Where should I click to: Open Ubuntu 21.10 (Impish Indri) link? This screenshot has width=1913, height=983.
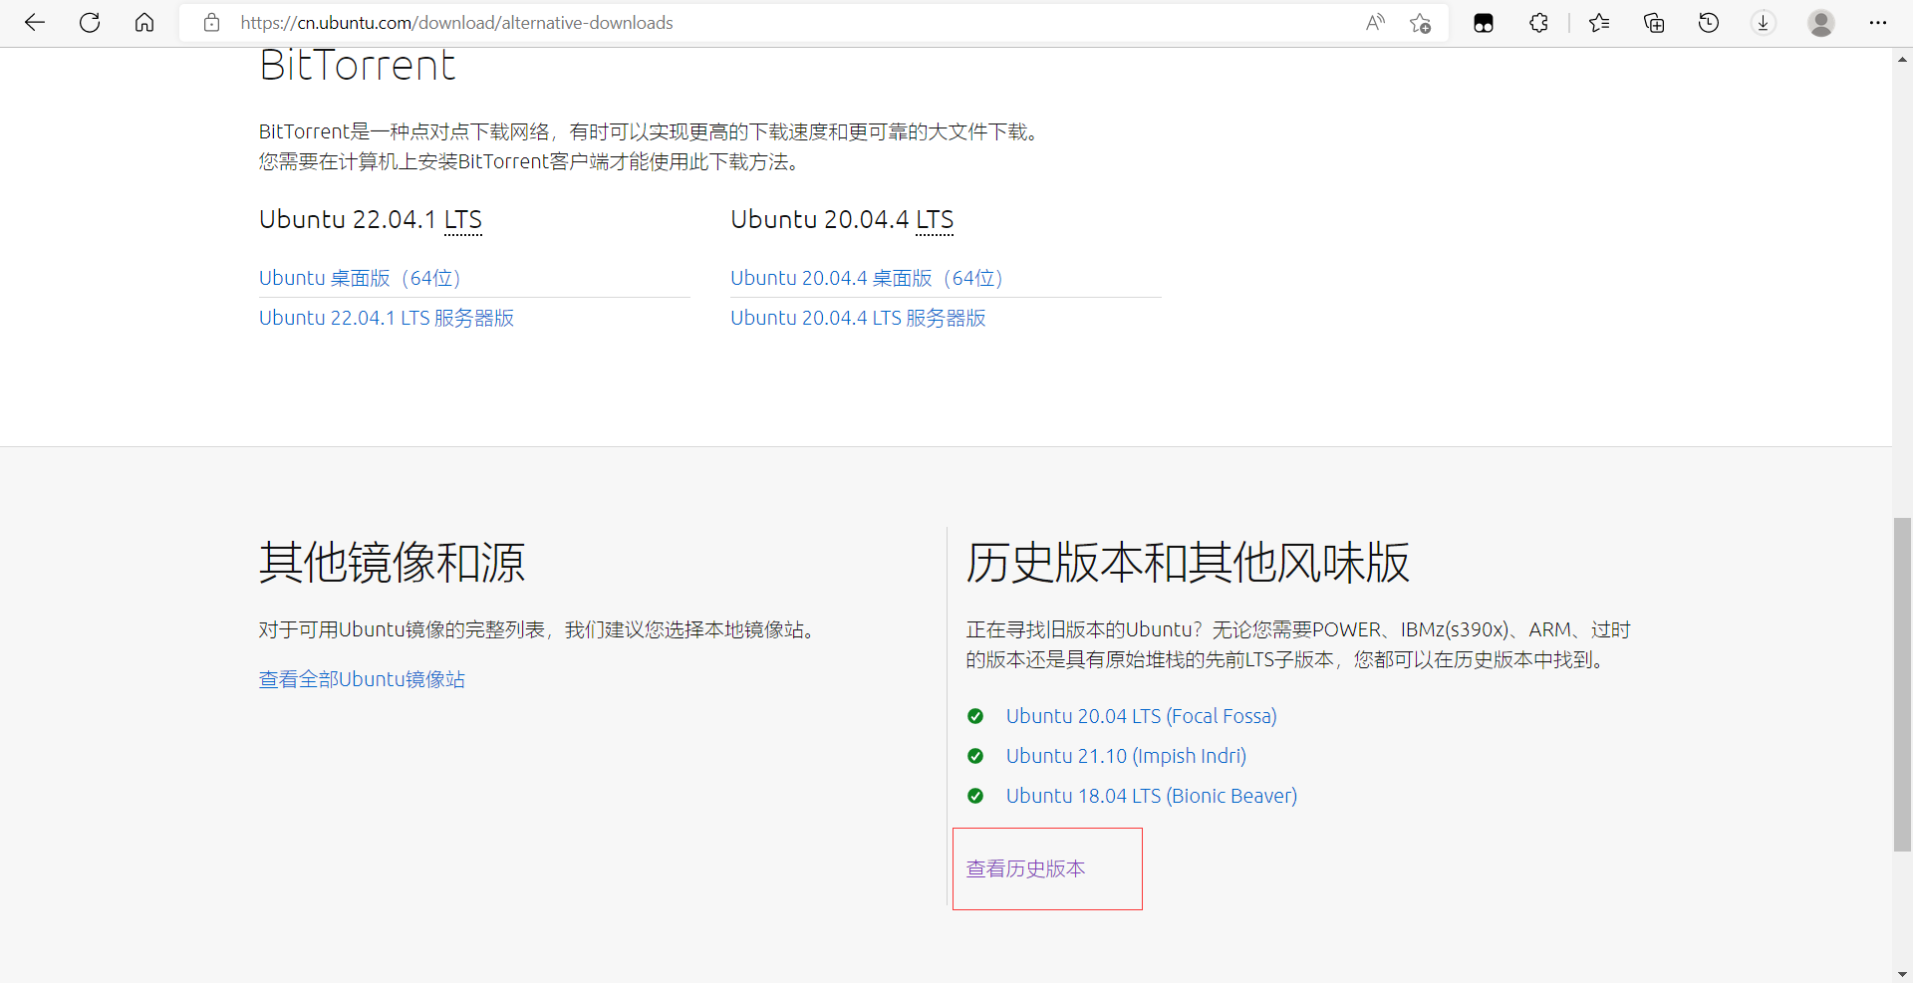[1126, 756]
